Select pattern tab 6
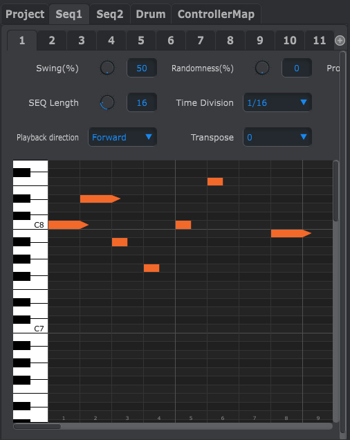Screen dimensions: 350x440 point(171,40)
